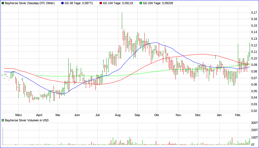Click the 'GD 38 Tage: 0,08771' label
This screenshot has height=148, width=259.
coord(79,3)
